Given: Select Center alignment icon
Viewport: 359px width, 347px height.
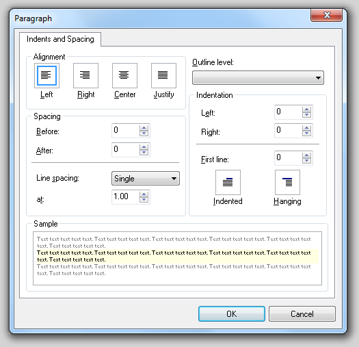Looking at the screenshot, I should [124, 76].
